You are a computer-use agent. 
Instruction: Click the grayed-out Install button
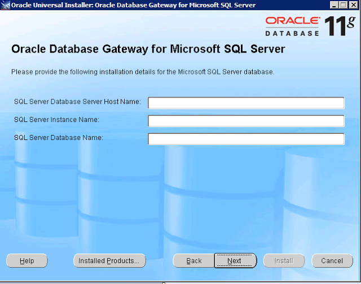[x=284, y=261]
